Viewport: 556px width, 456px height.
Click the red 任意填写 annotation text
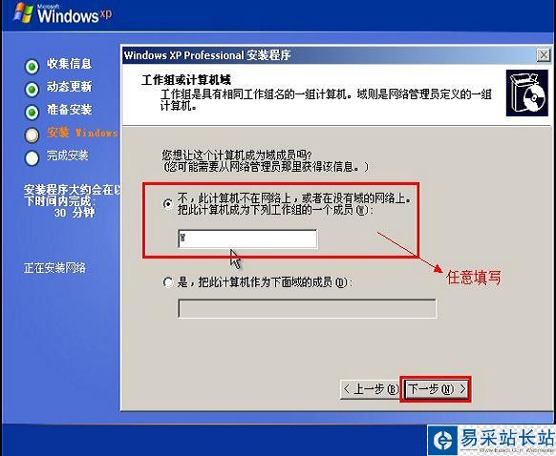point(474,278)
